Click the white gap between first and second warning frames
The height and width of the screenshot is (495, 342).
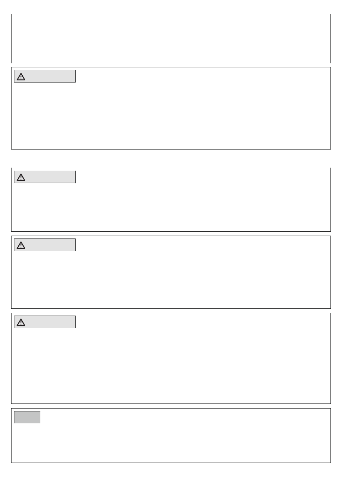click(171, 159)
